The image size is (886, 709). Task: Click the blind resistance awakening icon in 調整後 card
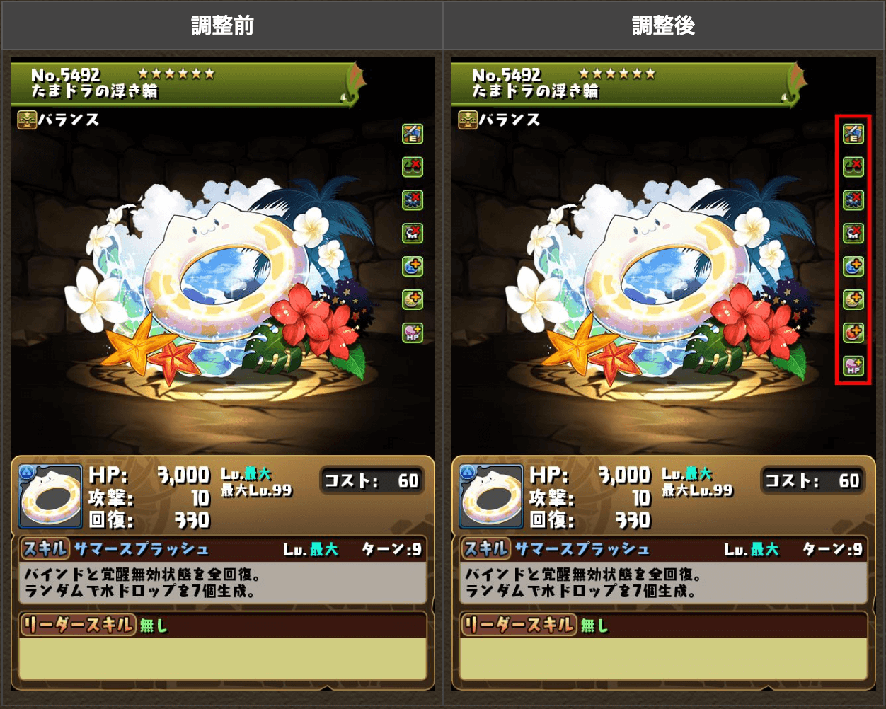853,166
